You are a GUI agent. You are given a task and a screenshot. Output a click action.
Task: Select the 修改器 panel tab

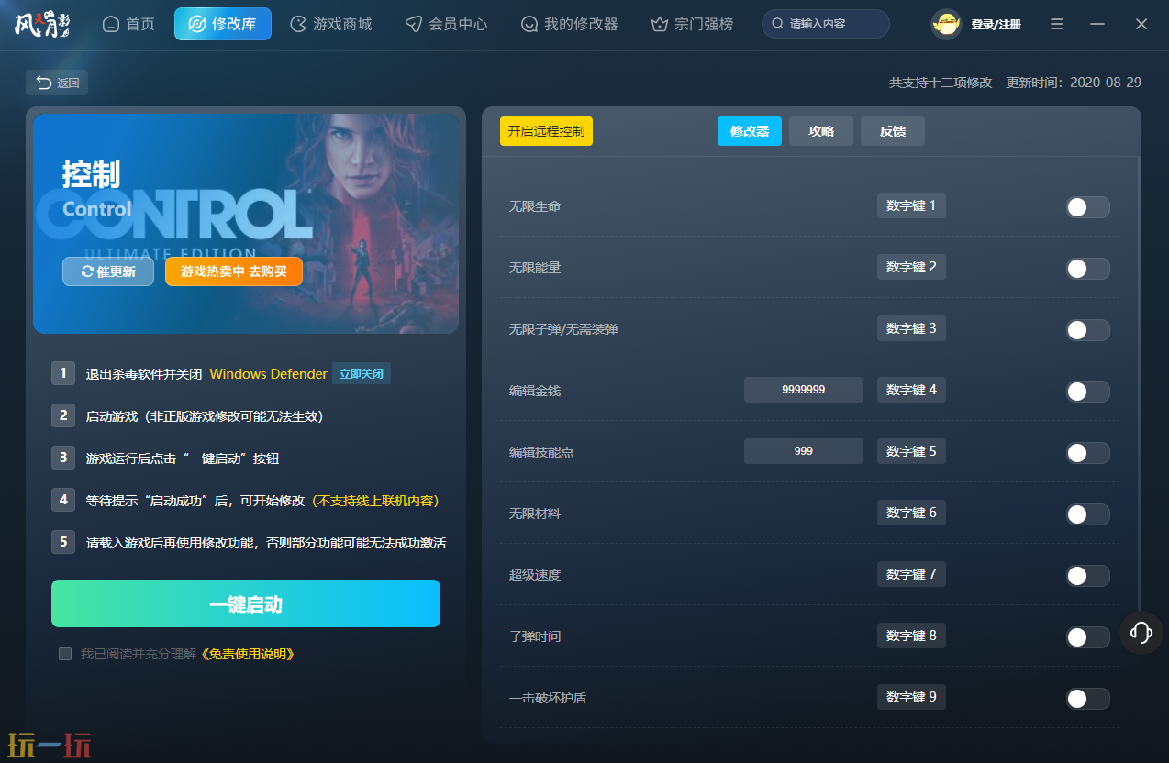coord(750,131)
